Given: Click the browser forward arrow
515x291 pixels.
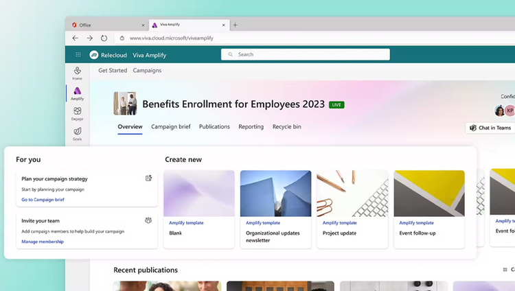Looking at the screenshot, I should (x=90, y=38).
